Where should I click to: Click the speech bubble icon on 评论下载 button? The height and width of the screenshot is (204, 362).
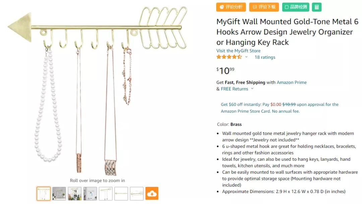coord(254,7)
